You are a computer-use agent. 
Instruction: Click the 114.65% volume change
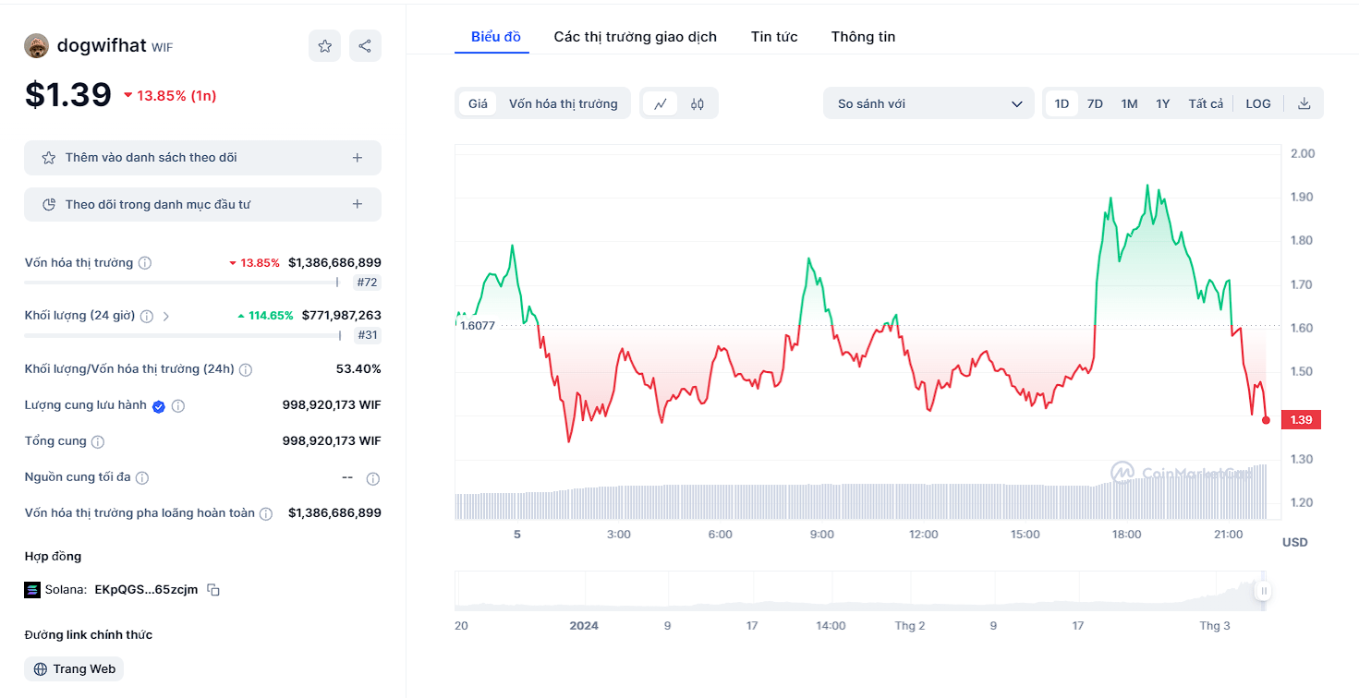coord(266,316)
